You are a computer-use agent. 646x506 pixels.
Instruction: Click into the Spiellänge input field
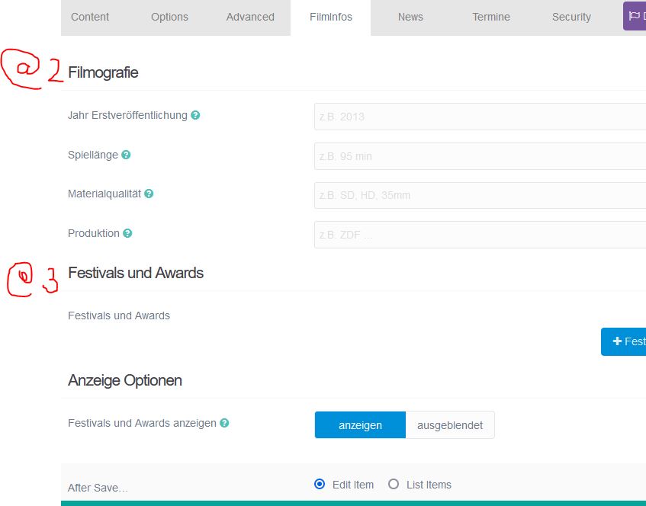click(480, 156)
